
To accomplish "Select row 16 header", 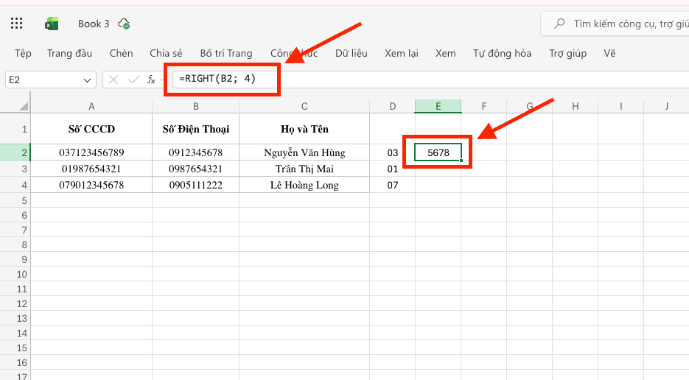I will pyautogui.click(x=15, y=362).
